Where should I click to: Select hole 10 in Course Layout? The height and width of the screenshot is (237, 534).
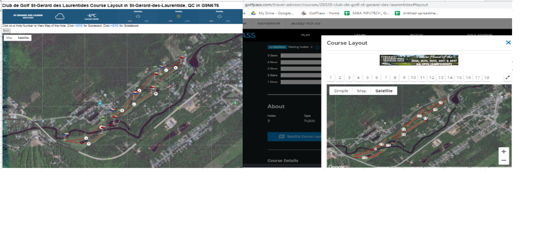[x=413, y=78]
